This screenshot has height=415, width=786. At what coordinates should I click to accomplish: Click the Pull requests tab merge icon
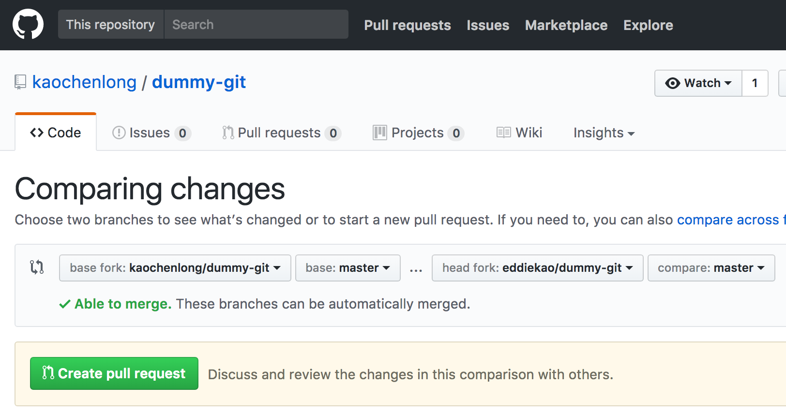click(227, 133)
